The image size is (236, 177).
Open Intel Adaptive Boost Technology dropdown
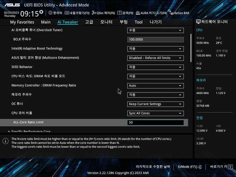pos(155,49)
